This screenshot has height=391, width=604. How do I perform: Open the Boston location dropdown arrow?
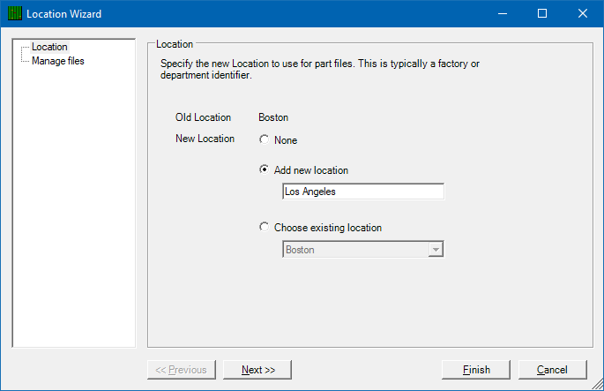pyautogui.click(x=436, y=250)
